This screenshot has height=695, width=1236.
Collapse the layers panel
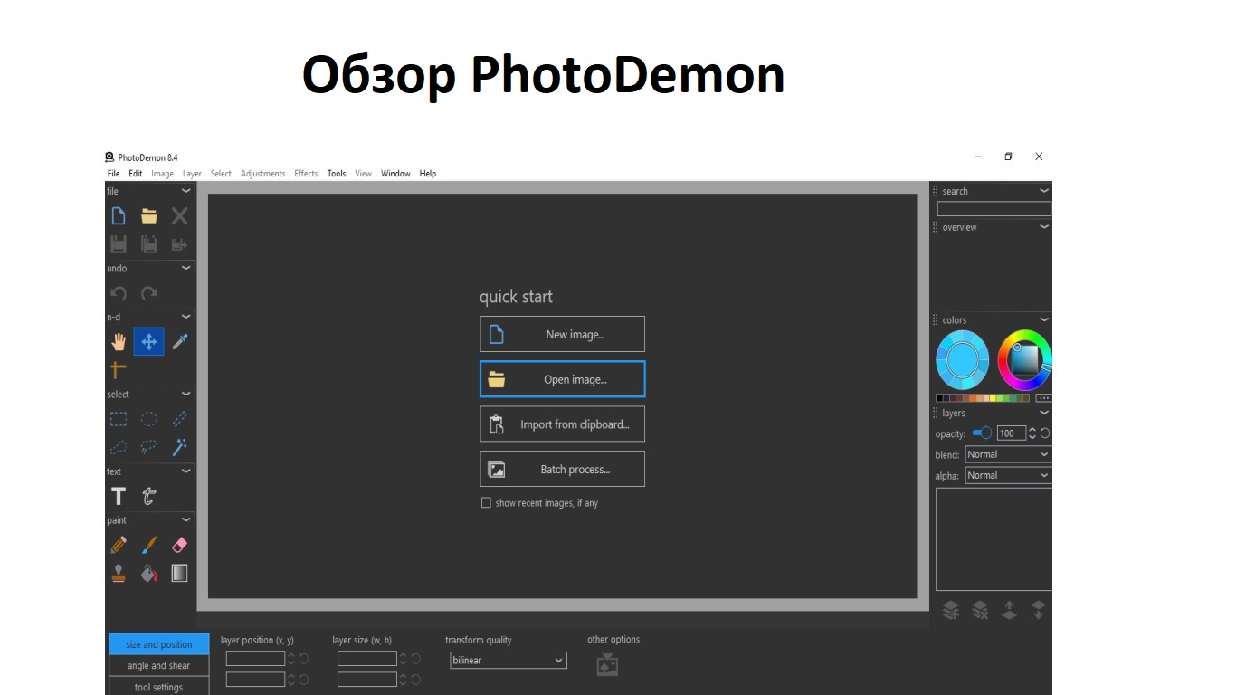(1044, 413)
